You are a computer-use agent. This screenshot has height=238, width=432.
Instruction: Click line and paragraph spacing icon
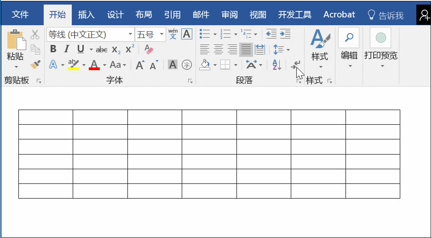278,50
